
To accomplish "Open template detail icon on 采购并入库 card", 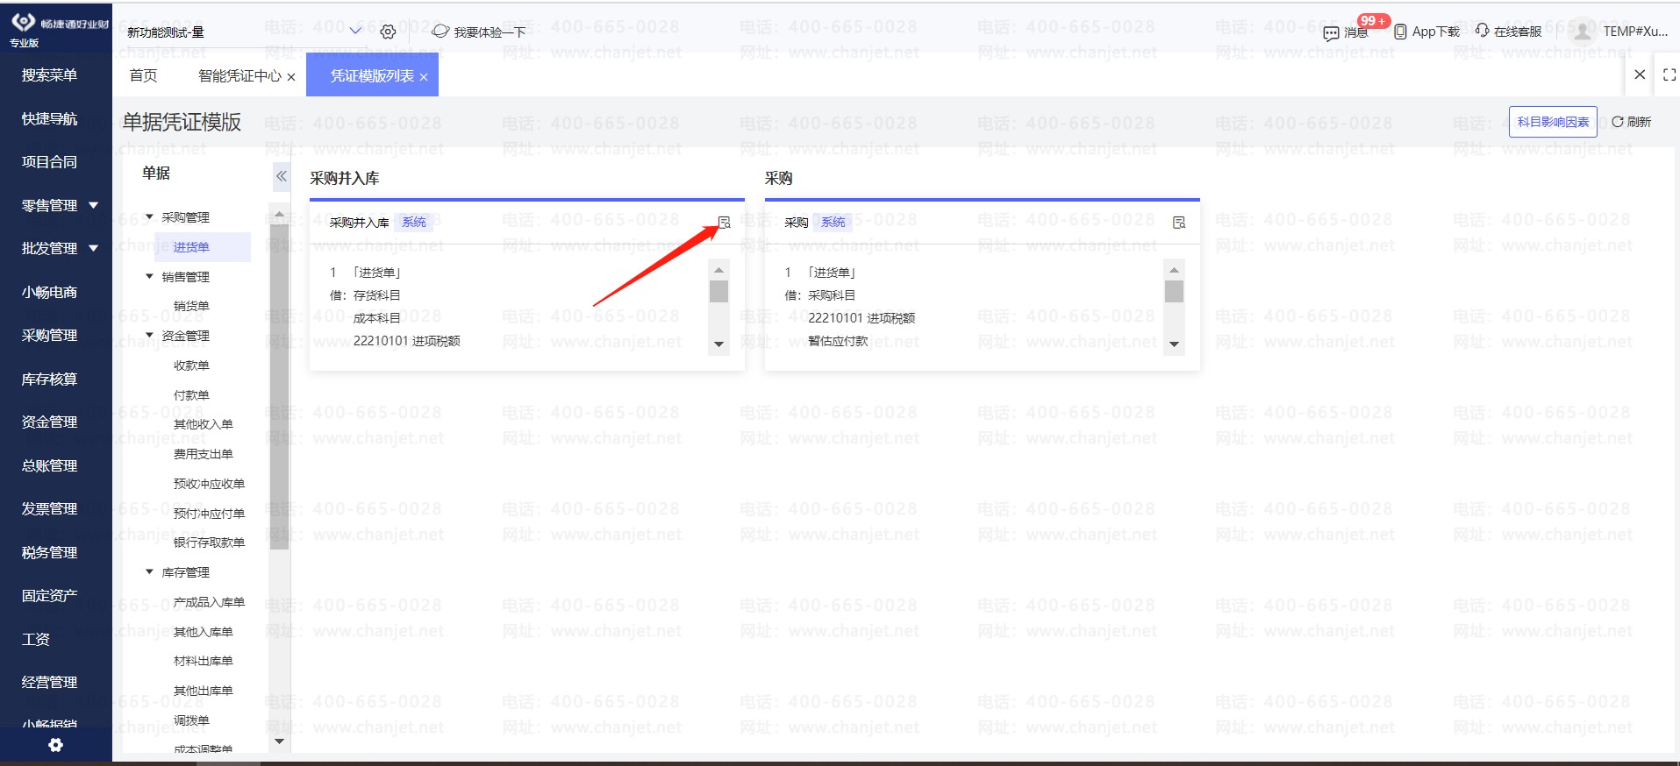I will click(724, 223).
